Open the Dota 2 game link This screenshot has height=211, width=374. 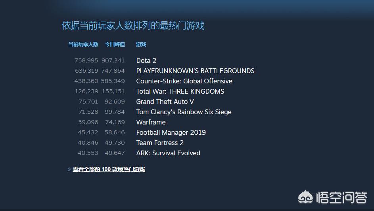(x=146, y=60)
